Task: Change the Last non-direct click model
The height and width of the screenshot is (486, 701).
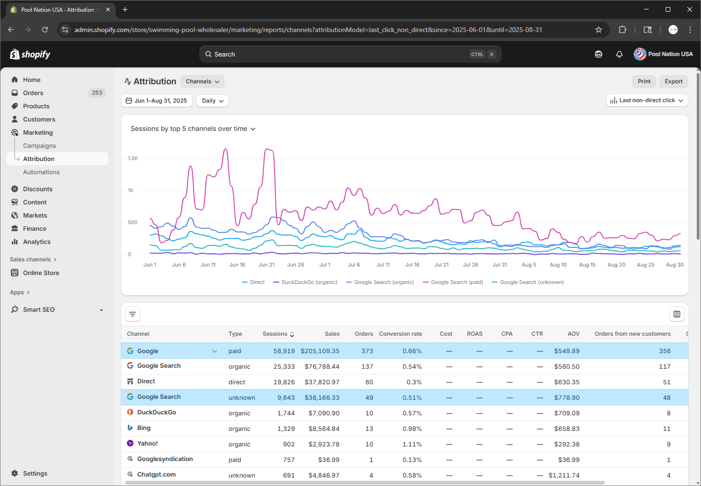Action: (x=647, y=100)
